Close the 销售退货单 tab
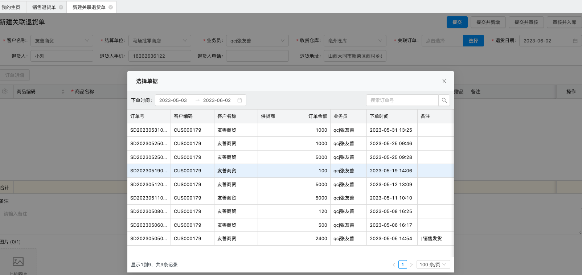Screen dimensions: 582x275 tap(61, 7)
